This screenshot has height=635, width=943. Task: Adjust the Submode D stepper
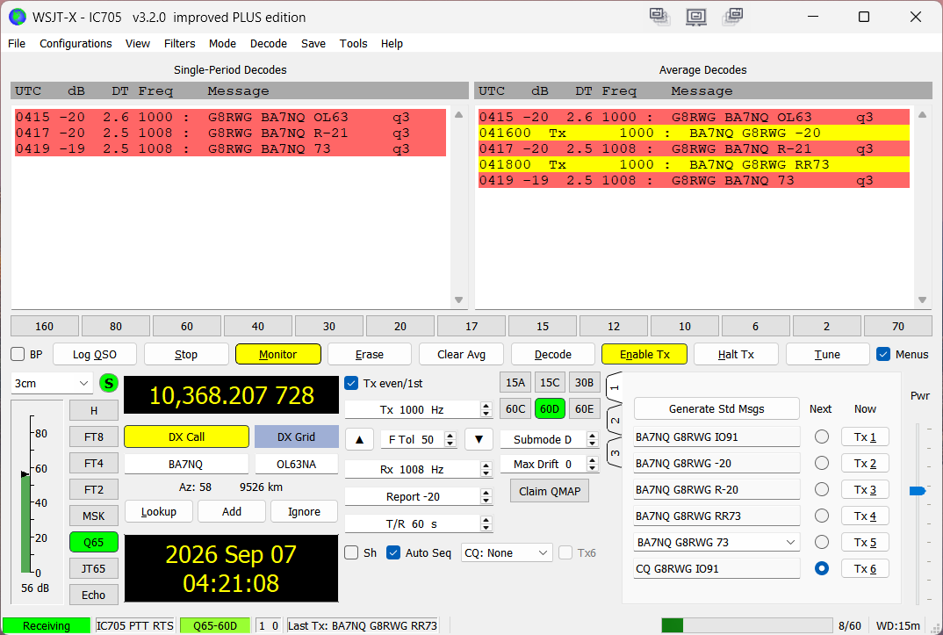(x=593, y=439)
